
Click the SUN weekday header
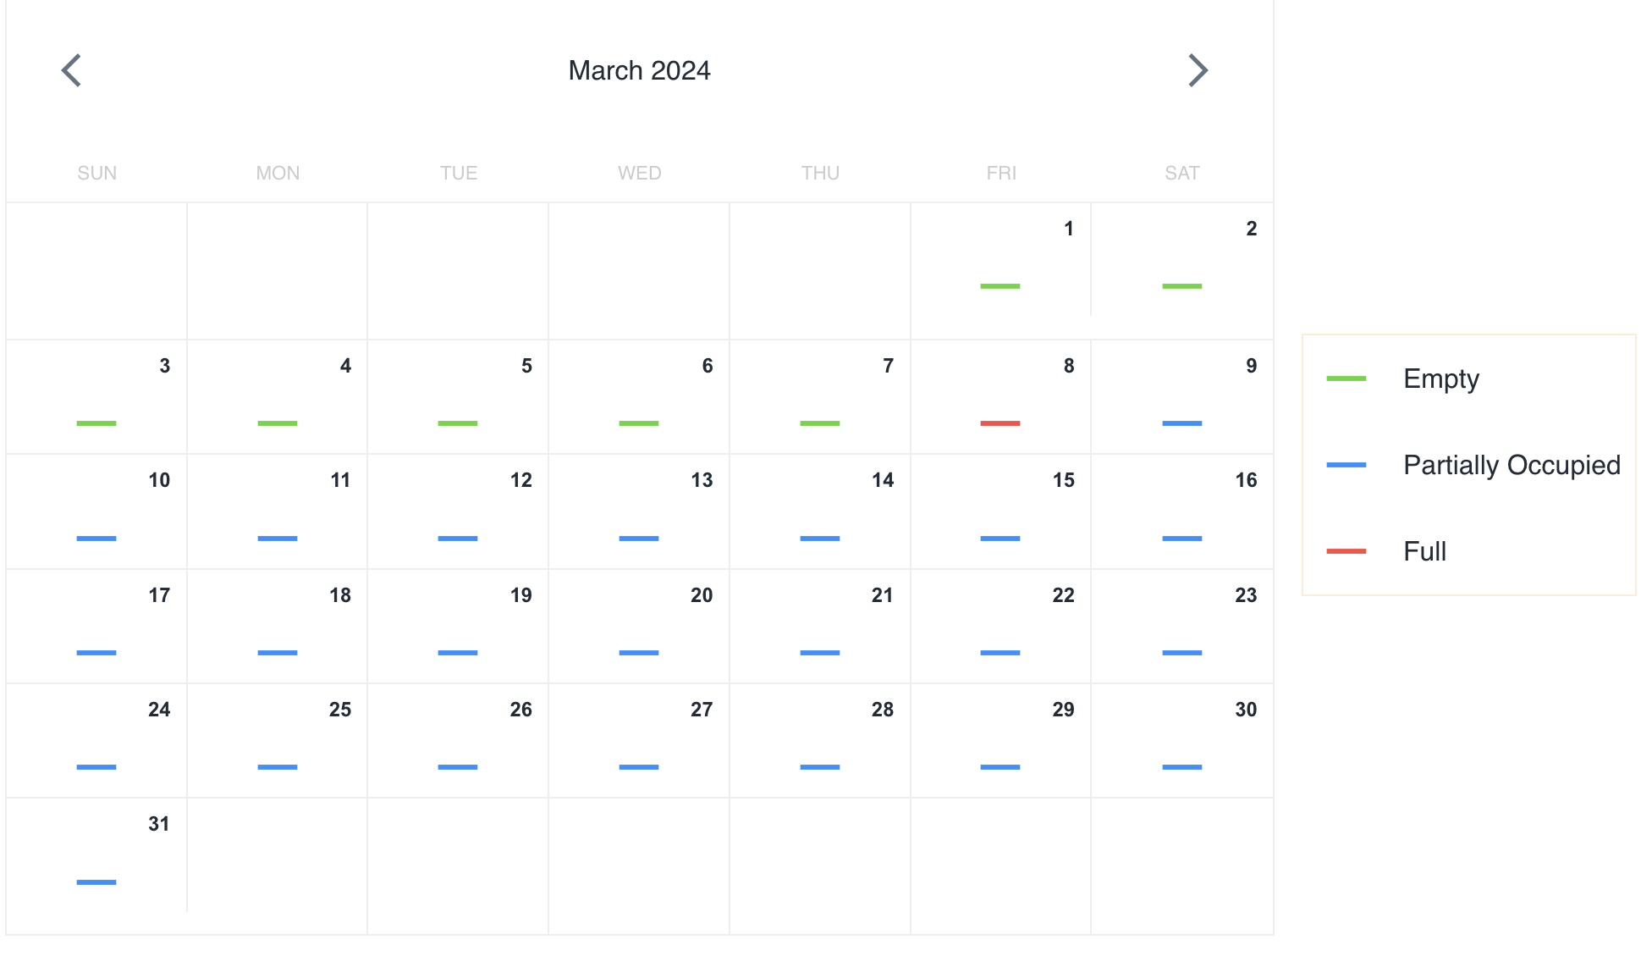(x=96, y=173)
